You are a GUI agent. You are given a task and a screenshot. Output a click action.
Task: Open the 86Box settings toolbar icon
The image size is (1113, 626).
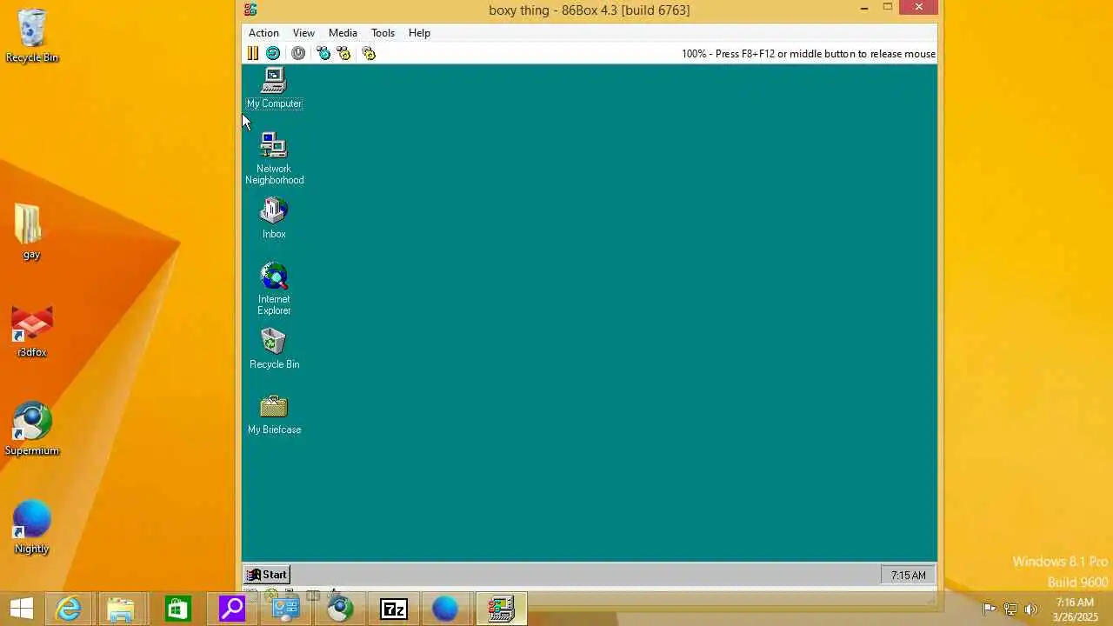click(369, 53)
